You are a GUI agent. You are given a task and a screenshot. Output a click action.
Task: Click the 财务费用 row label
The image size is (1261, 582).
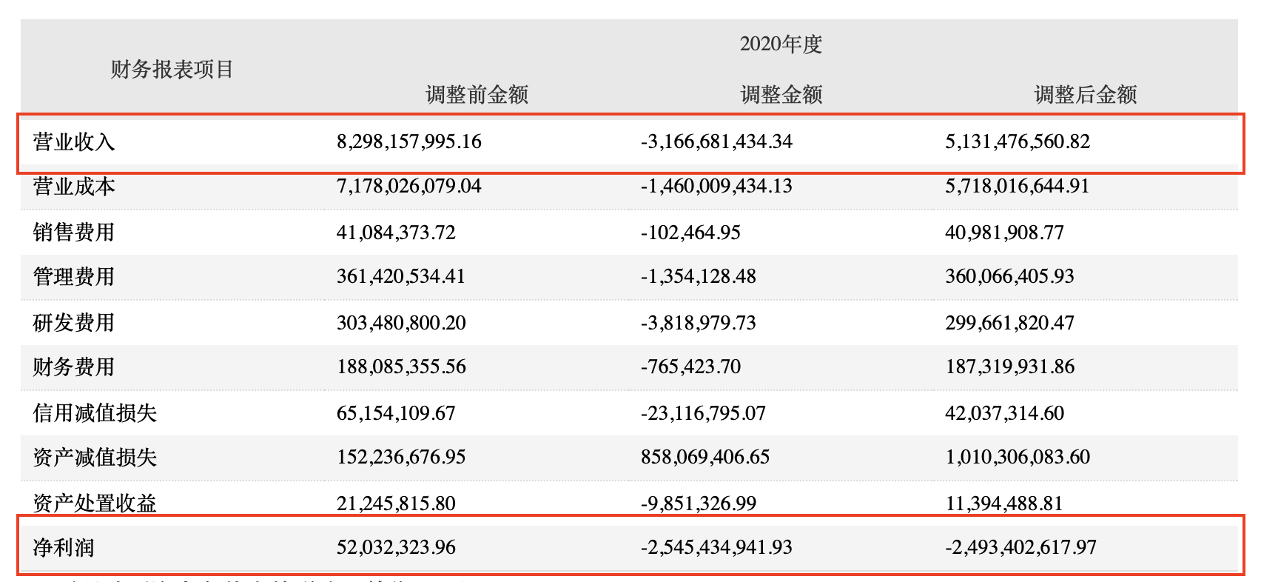coord(74,367)
